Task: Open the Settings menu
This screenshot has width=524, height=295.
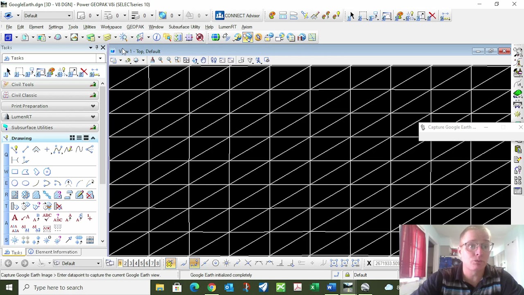Action: coord(56,27)
